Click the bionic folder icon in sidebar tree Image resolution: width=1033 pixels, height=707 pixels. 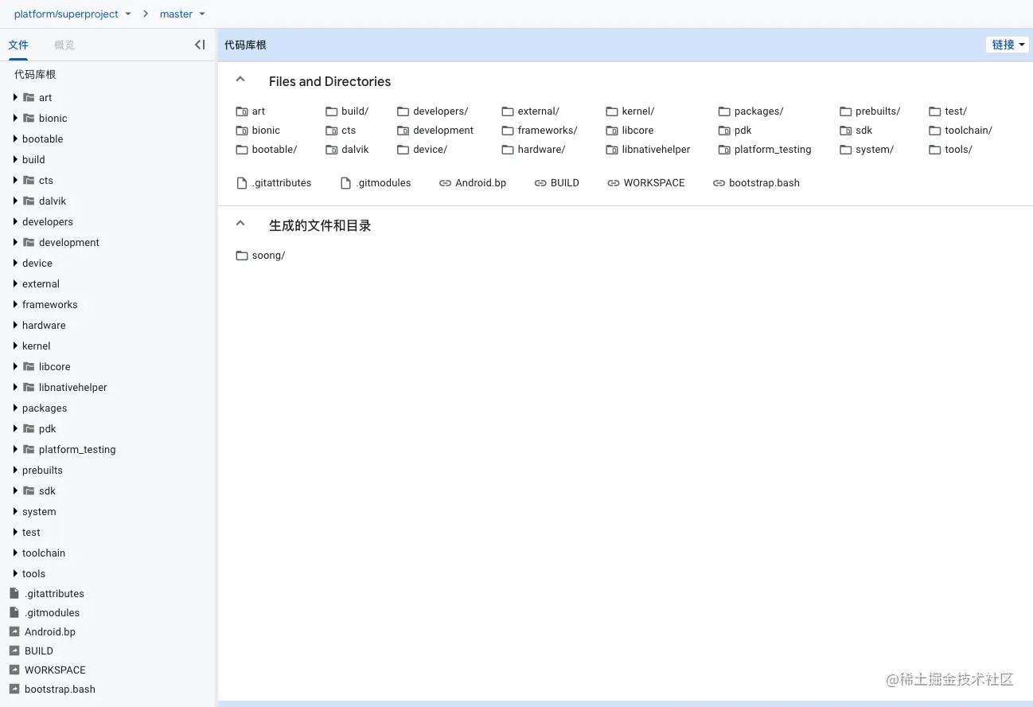pyautogui.click(x=29, y=118)
